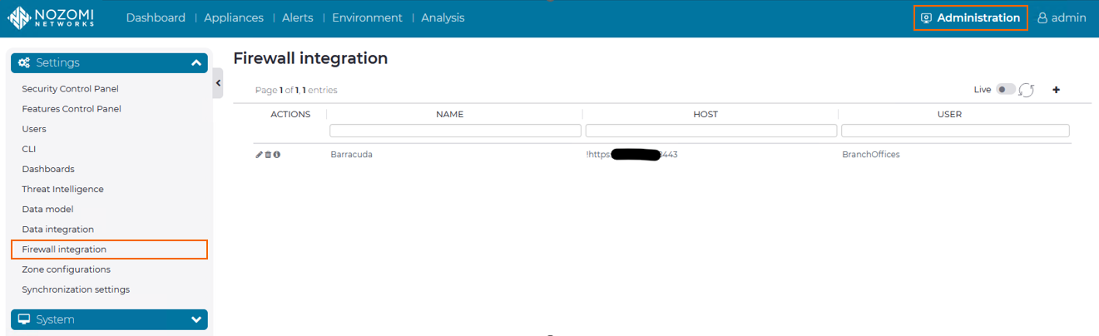Open Dashboards settings
This screenshot has height=336, width=1099.
(48, 169)
